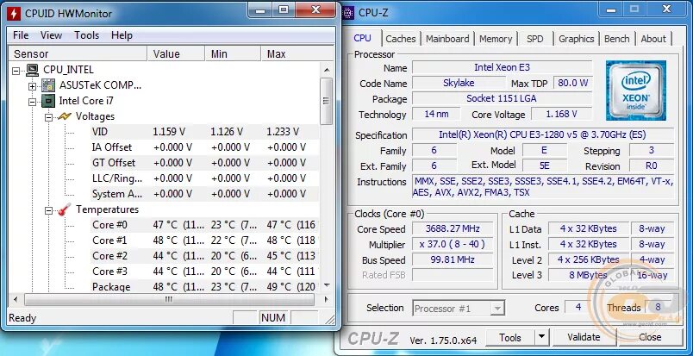Click the HWMonitor lightning bolt title icon
This screenshot has width=693, height=356.
click(14, 12)
